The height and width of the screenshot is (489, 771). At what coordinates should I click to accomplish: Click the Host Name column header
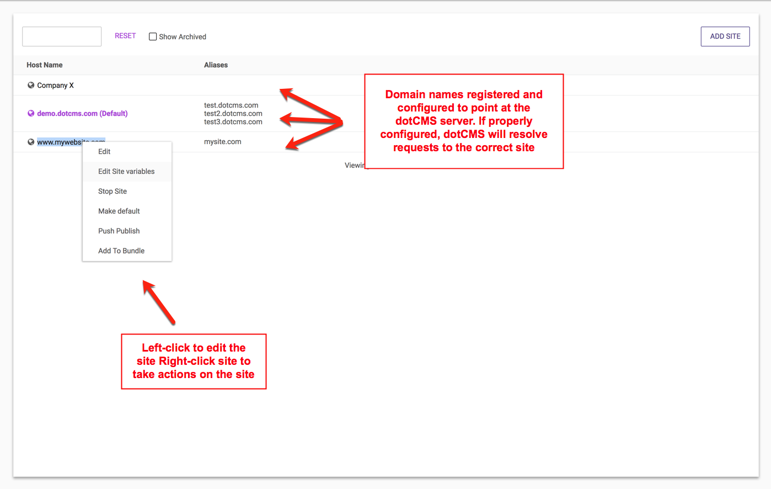pyautogui.click(x=45, y=65)
